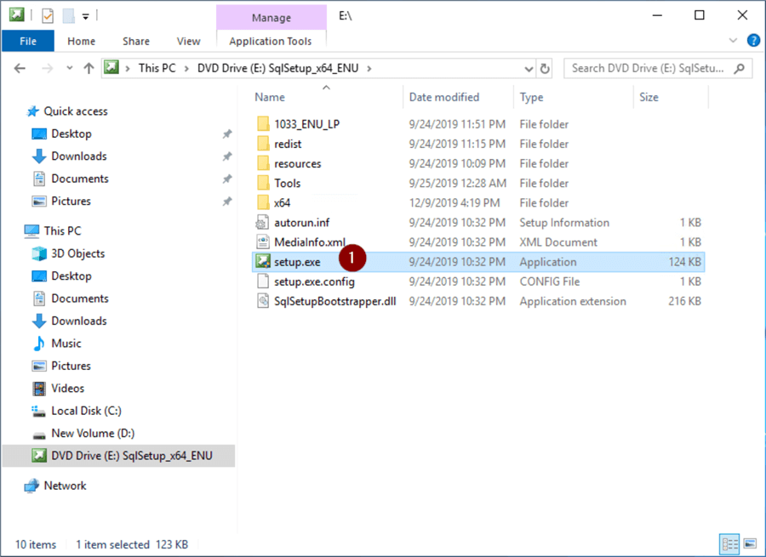Go forward with the Forward arrow
The height and width of the screenshot is (557, 766).
pos(47,68)
